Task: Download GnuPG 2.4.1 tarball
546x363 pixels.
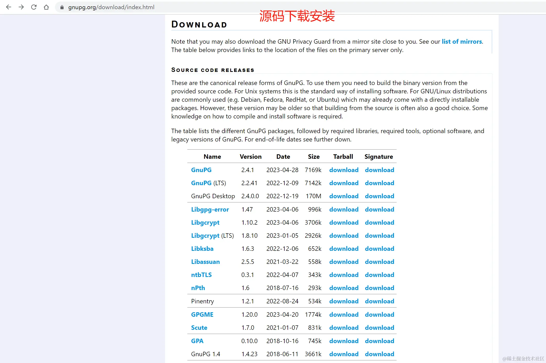Action: 344,170
